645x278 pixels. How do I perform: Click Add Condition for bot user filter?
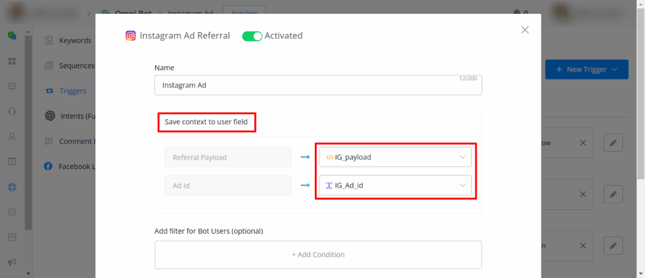click(x=318, y=255)
